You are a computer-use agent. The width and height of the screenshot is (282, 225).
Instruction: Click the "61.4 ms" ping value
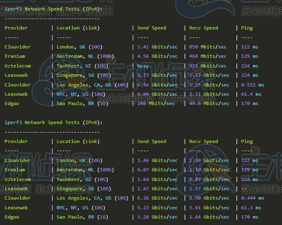pos(251,94)
